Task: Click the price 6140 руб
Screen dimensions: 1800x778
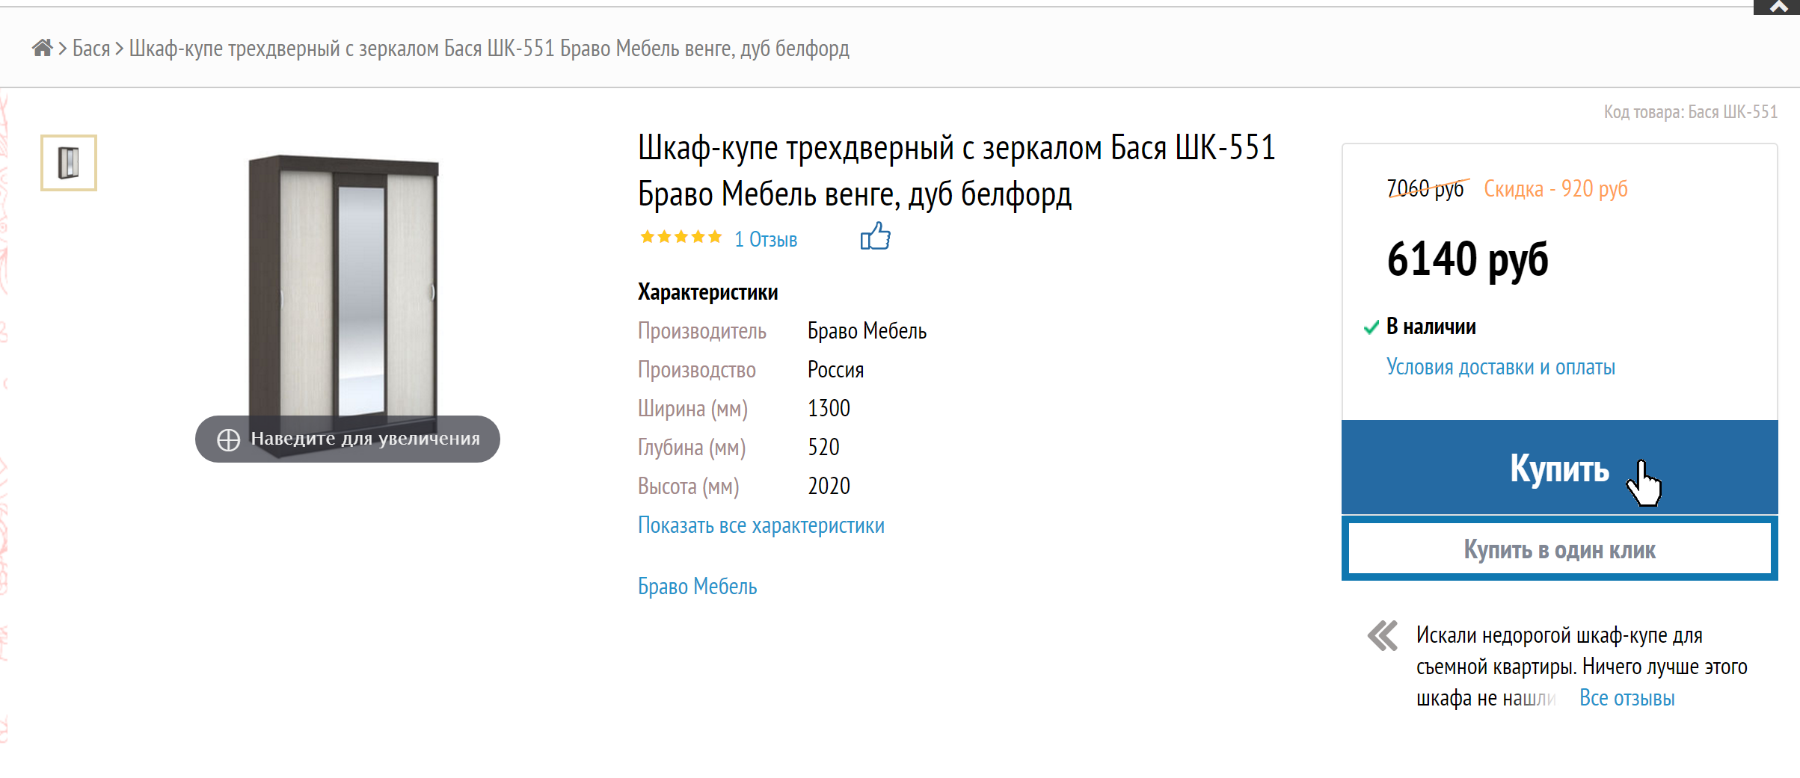Action: point(1467,259)
